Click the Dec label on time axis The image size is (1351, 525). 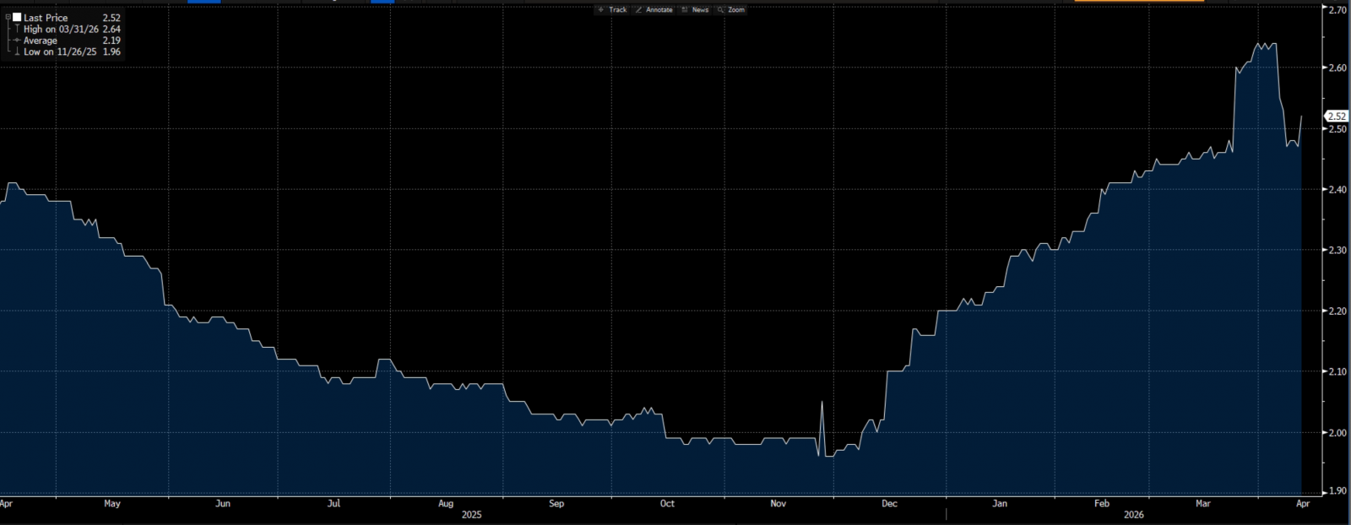coord(889,504)
